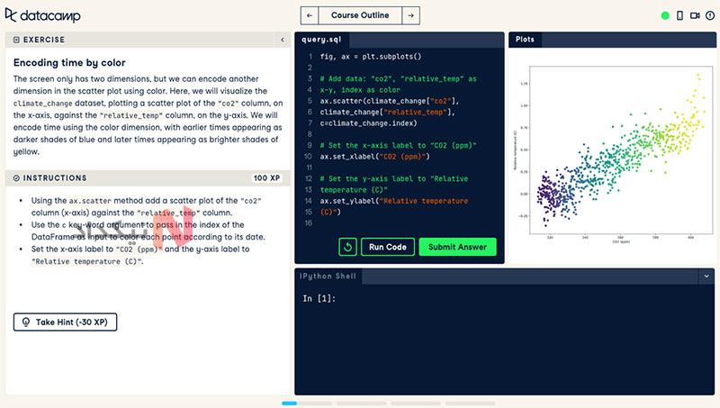Select the Plots tab
The image size is (720, 408).
[525, 40]
